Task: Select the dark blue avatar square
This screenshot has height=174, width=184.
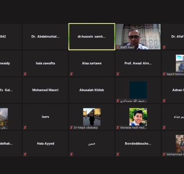Action: pos(138,90)
